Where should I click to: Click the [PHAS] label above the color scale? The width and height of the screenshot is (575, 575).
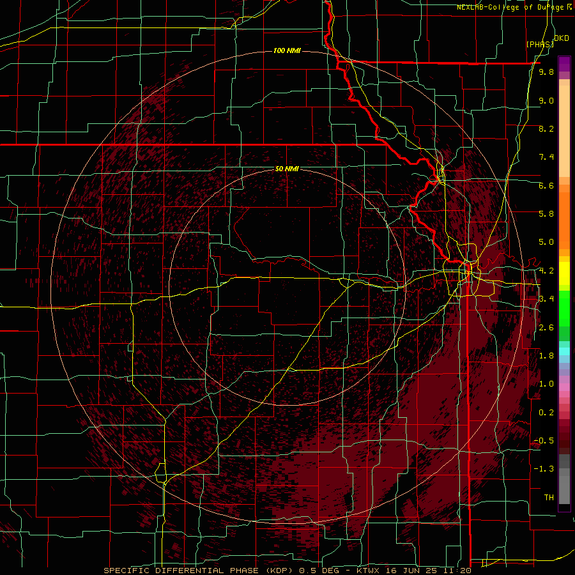[540, 45]
